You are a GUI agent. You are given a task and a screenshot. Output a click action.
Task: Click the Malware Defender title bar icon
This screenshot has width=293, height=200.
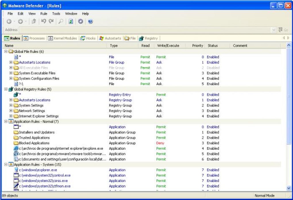pos(5,6)
